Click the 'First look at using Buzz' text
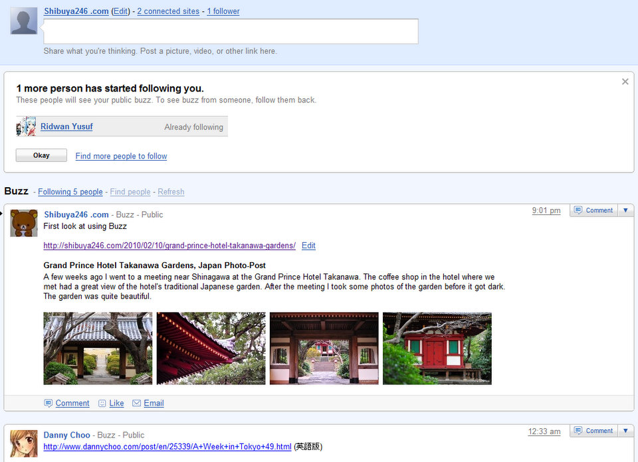 pyautogui.click(x=85, y=226)
